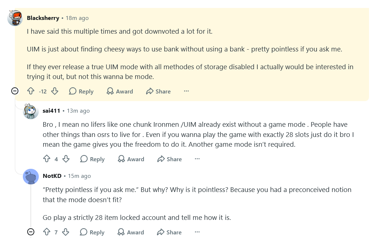Open more options on sai411's comment
The height and width of the screenshot is (238, 373).
pos(197,159)
